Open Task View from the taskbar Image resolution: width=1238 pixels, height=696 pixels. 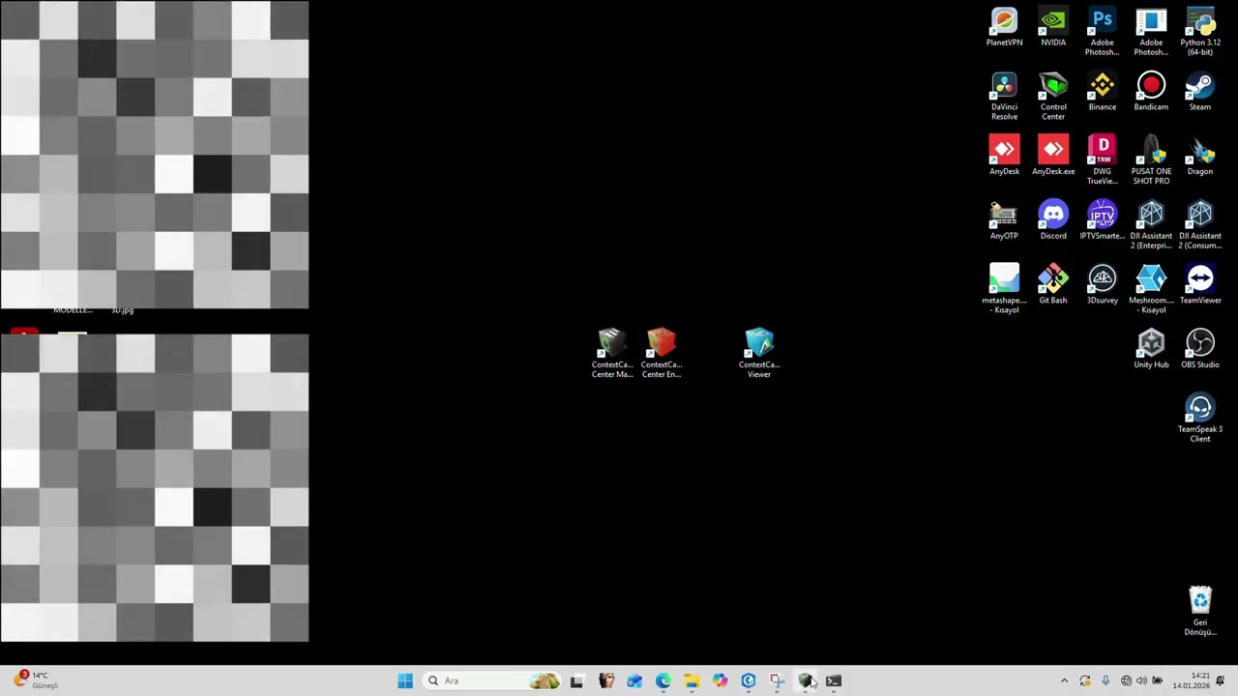pyautogui.click(x=576, y=681)
